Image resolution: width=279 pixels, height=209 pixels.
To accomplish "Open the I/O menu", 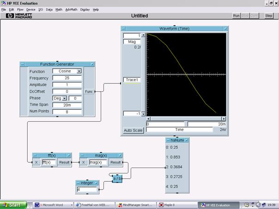I will click(41, 10).
